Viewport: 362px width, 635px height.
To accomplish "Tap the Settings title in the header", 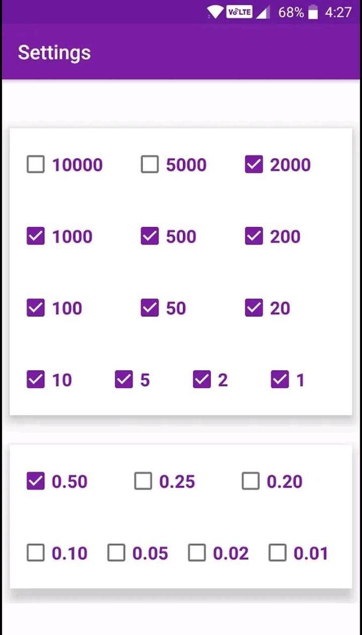I will click(x=54, y=52).
